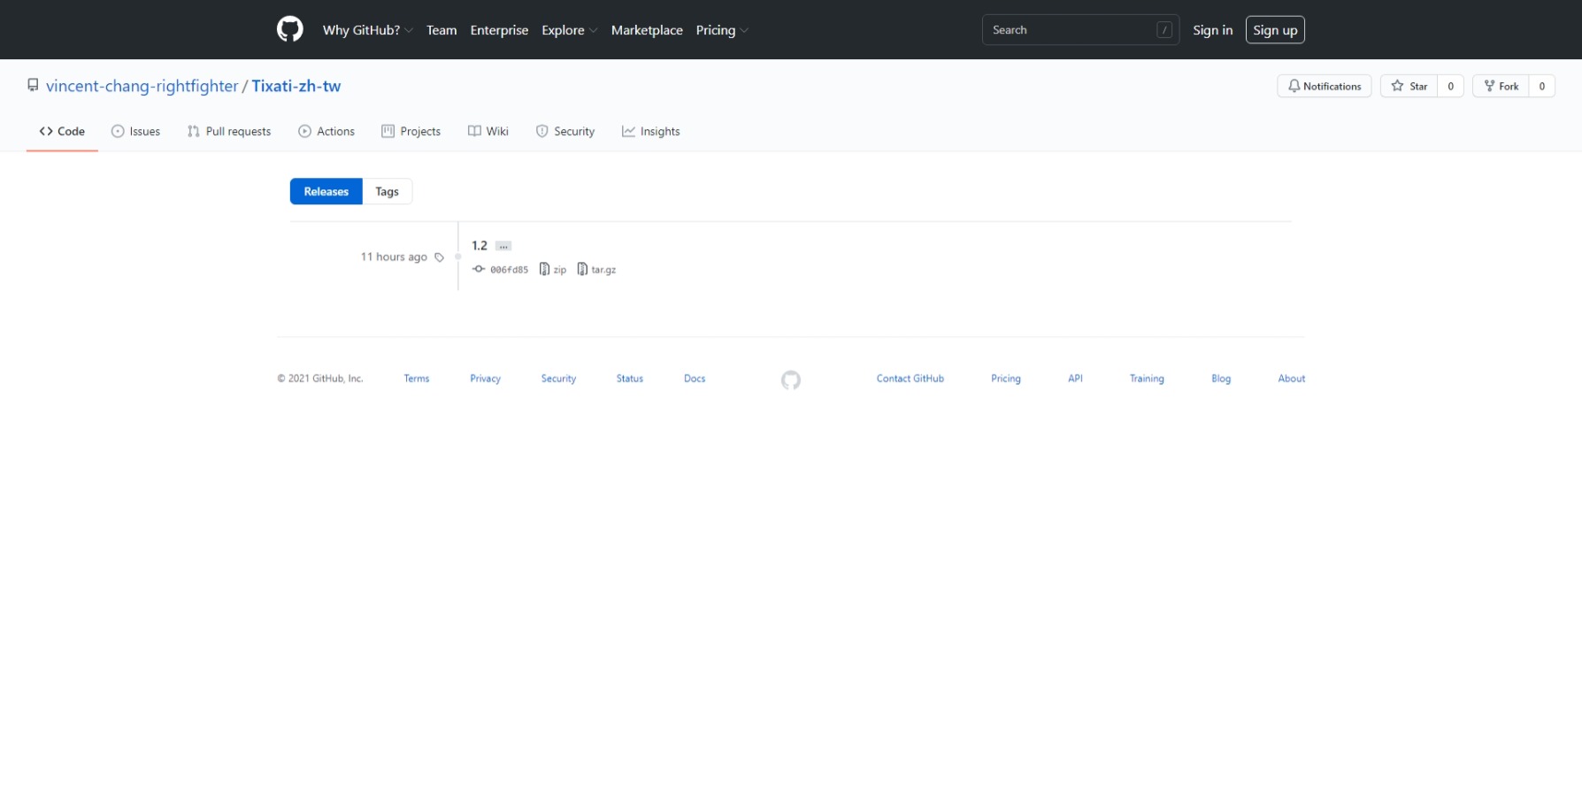Image resolution: width=1582 pixels, height=791 pixels.
Task: Open the Terms footer link
Action: tap(417, 378)
